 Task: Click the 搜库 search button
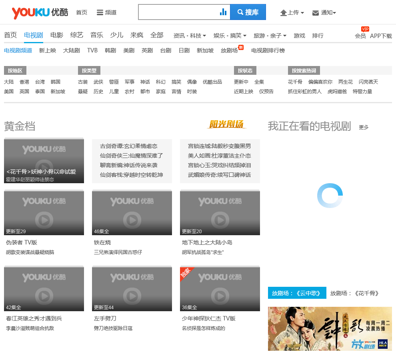pos(248,12)
